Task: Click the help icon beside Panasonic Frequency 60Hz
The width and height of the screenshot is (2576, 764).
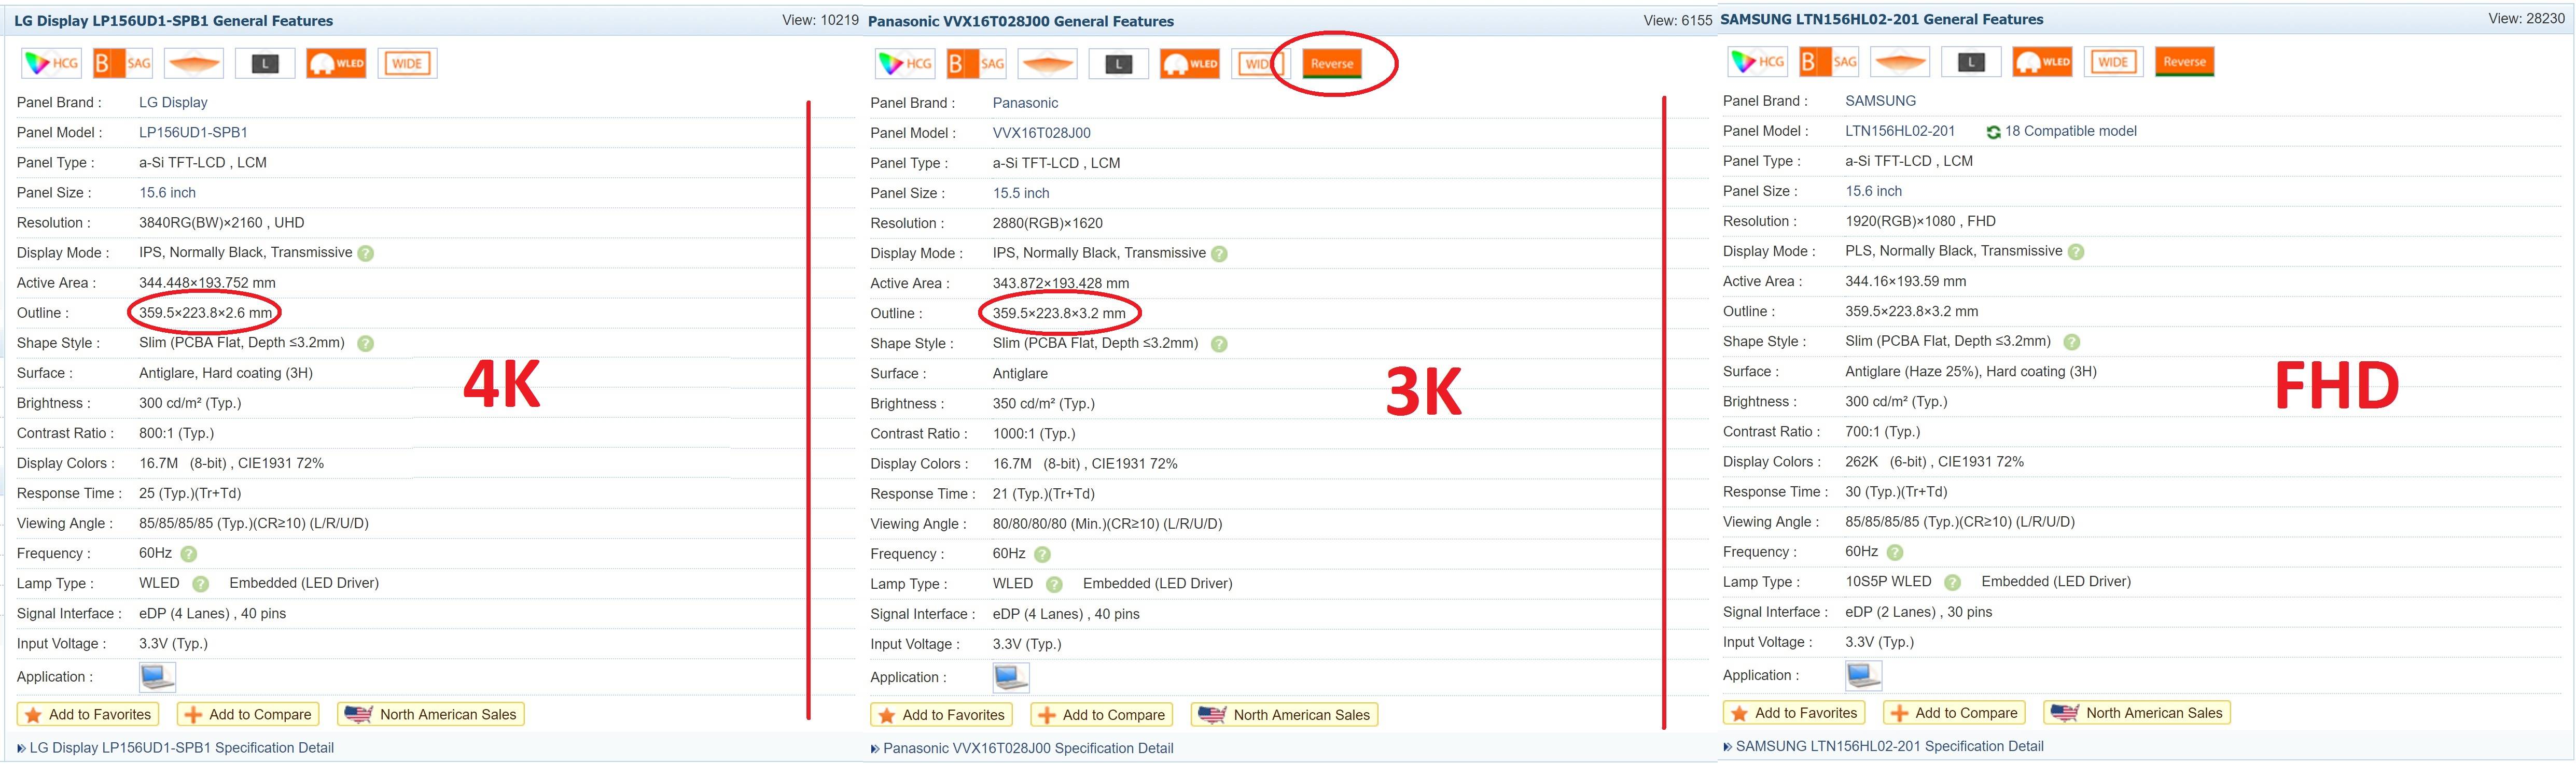Action: [1043, 555]
